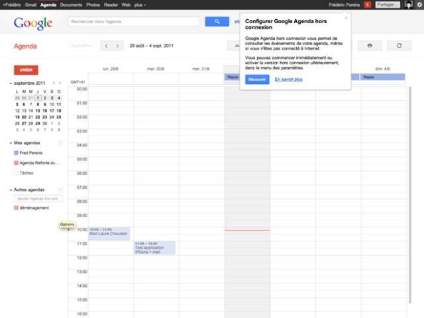Click the Découvrir button
424x318 pixels.
[257, 79]
